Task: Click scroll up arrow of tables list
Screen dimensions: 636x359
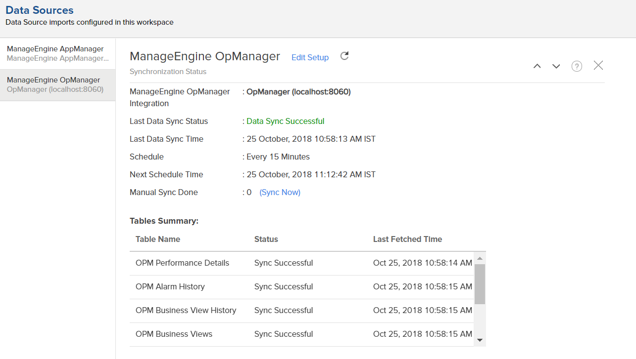Action: pos(480,258)
